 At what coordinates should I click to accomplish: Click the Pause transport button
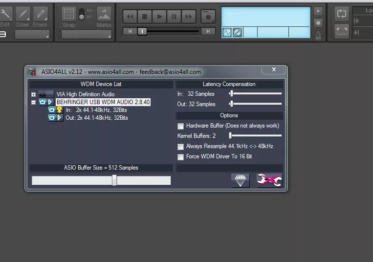point(174,17)
